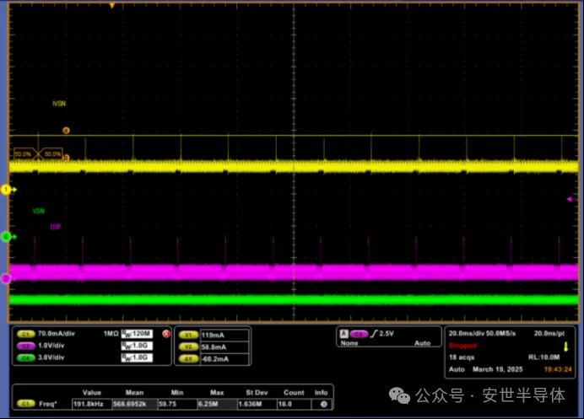The image size is (584, 419).
Task: Click the IVSN yellow waveform label
Action: pos(59,104)
